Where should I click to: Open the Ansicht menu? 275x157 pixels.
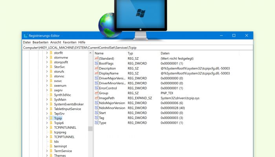(56, 42)
